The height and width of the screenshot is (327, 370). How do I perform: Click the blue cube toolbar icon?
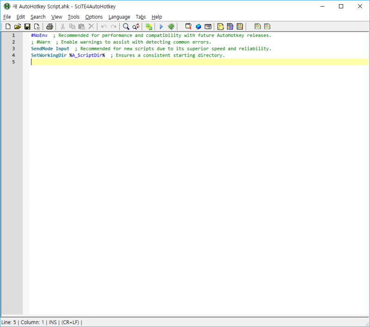point(198,27)
